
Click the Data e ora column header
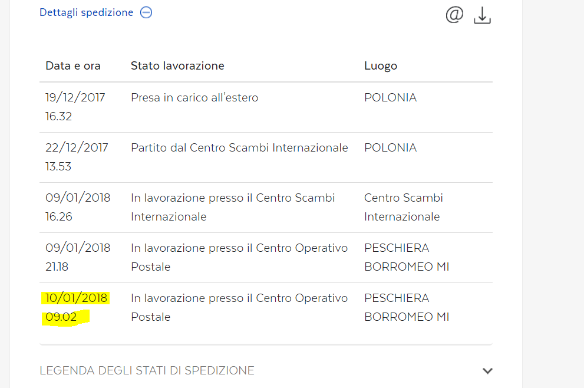[73, 65]
